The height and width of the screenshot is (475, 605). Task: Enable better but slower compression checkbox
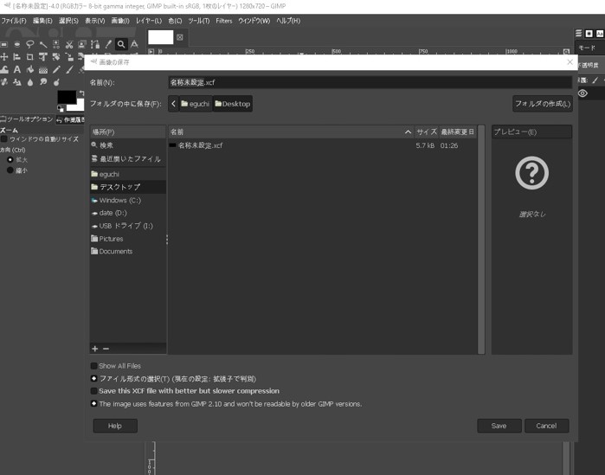coord(94,391)
